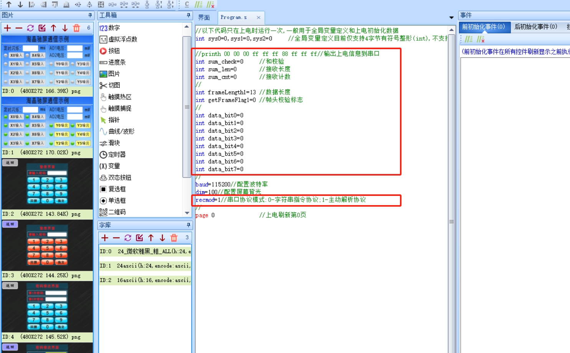The height and width of the screenshot is (353, 570).
Task: Make vertical spacing equal icon
Action: (x=147, y=5)
